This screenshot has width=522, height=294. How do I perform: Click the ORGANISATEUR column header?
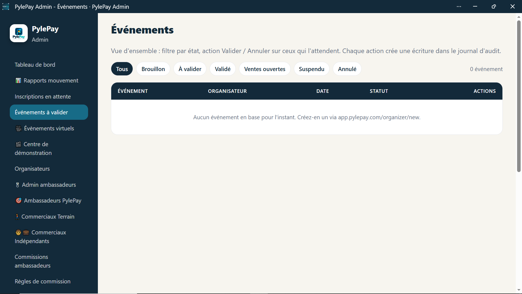pyautogui.click(x=227, y=91)
